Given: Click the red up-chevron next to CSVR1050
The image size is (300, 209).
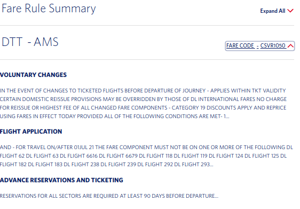Looking at the screenshot, I should [290, 46].
